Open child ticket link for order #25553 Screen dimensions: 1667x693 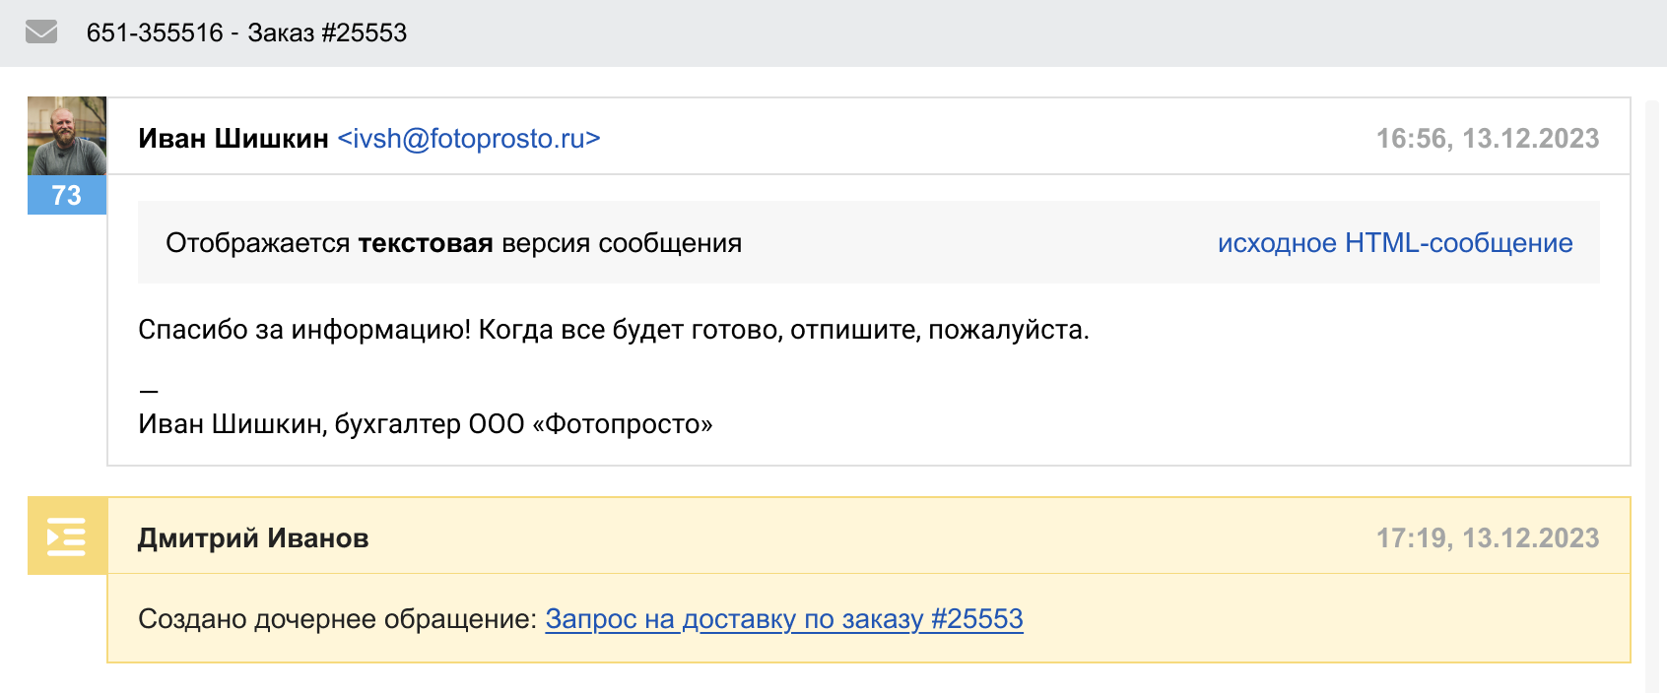pos(784,619)
